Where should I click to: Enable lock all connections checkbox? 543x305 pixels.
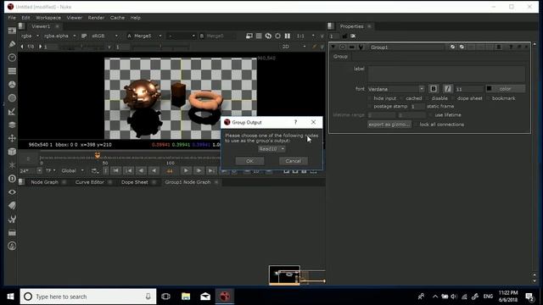[x=416, y=125]
